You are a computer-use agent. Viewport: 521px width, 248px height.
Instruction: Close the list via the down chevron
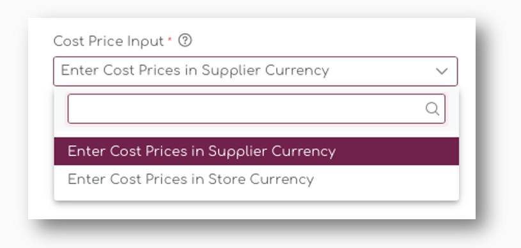pos(442,71)
